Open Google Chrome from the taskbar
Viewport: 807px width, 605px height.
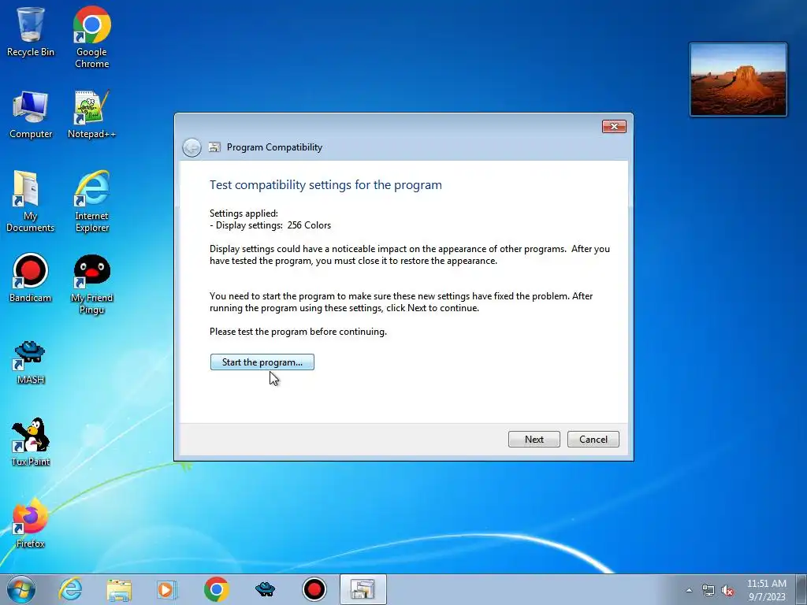coord(216,589)
